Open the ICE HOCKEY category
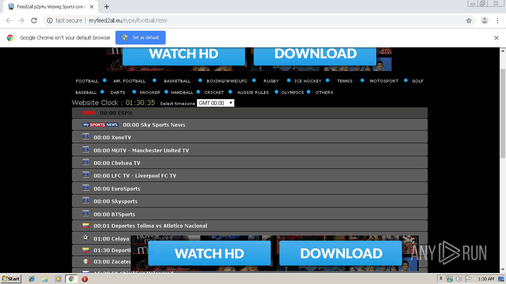Screen dimensions: 506x284 pyautogui.click(x=308, y=81)
